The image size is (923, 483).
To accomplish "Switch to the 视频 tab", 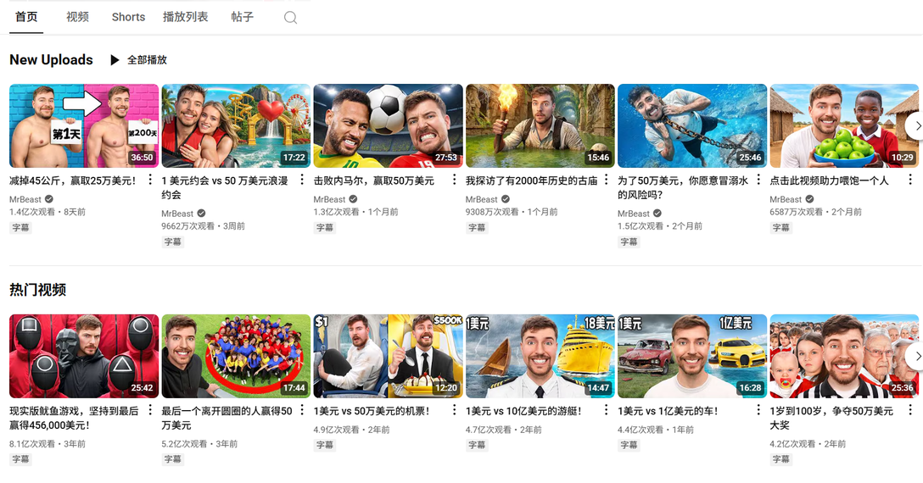I will [78, 17].
